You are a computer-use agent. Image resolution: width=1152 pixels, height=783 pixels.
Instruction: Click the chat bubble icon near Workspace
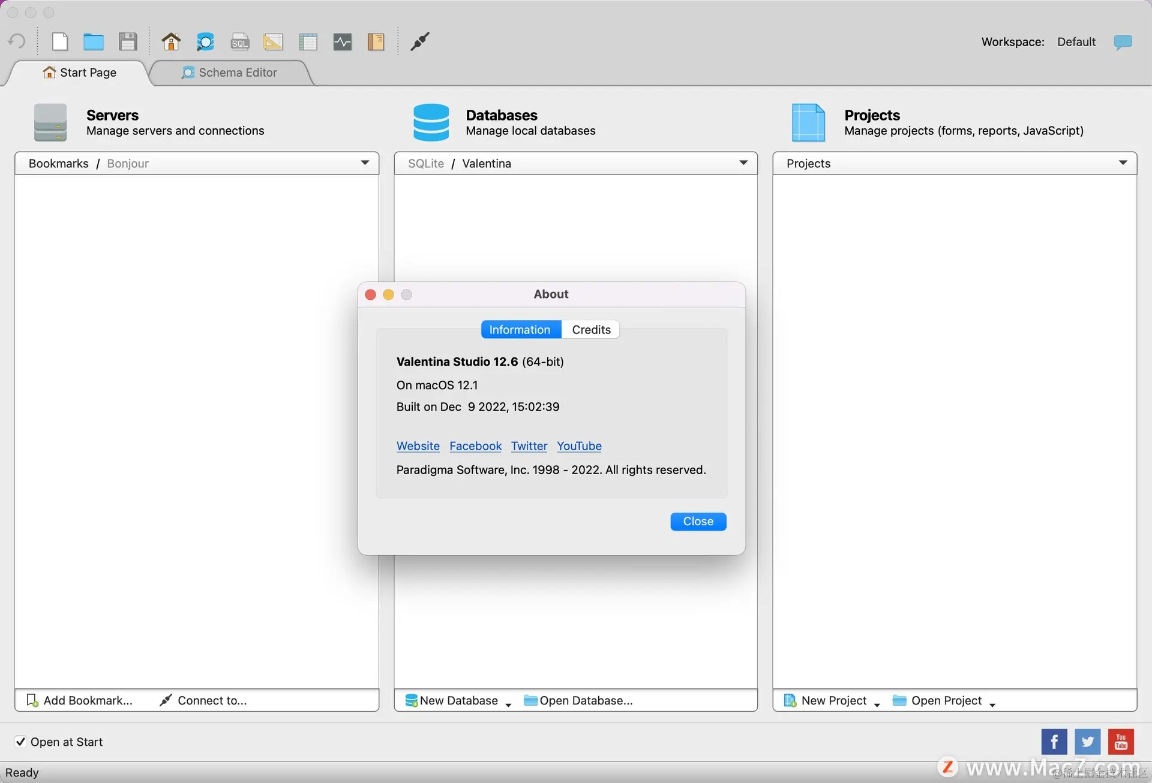pyautogui.click(x=1123, y=41)
